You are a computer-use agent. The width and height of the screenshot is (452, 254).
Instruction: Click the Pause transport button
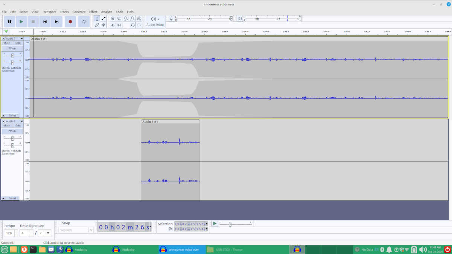click(x=9, y=22)
